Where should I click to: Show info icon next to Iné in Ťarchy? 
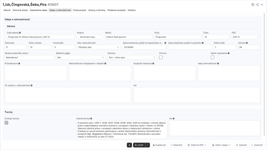pyautogui.click(x=174, y=118)
